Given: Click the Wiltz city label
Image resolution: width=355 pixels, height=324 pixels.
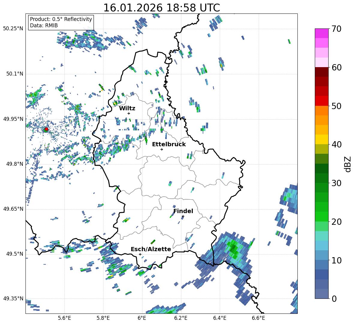Looking at the screenshot, I should pyautogui.click(x=127, y=108).
